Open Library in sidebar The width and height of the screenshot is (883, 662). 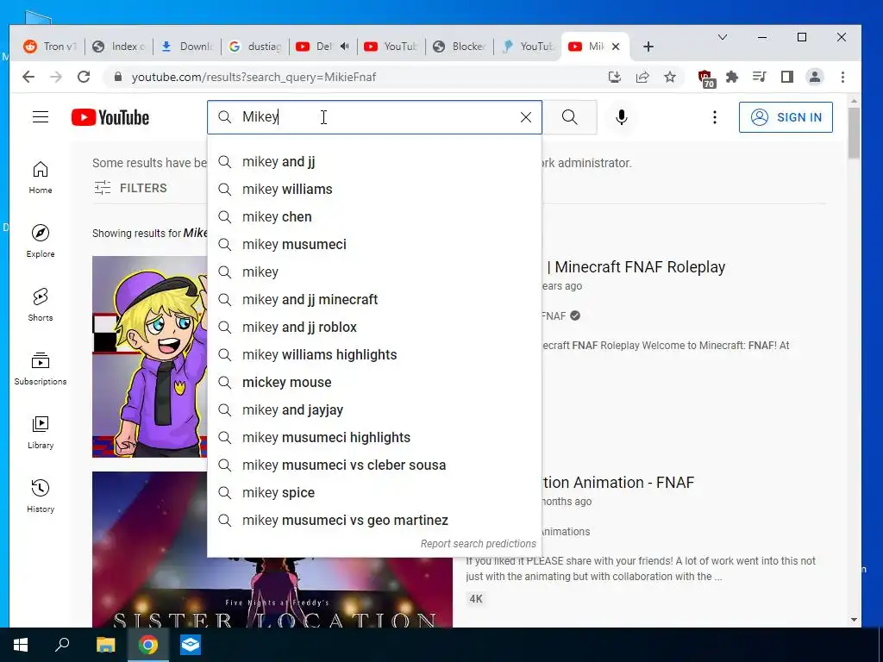[x=41, y=433]
